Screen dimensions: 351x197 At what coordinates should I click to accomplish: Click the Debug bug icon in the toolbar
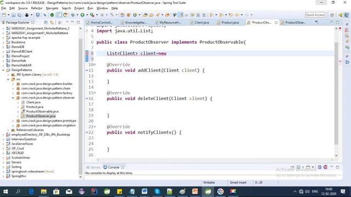click(x=73, y=15)
